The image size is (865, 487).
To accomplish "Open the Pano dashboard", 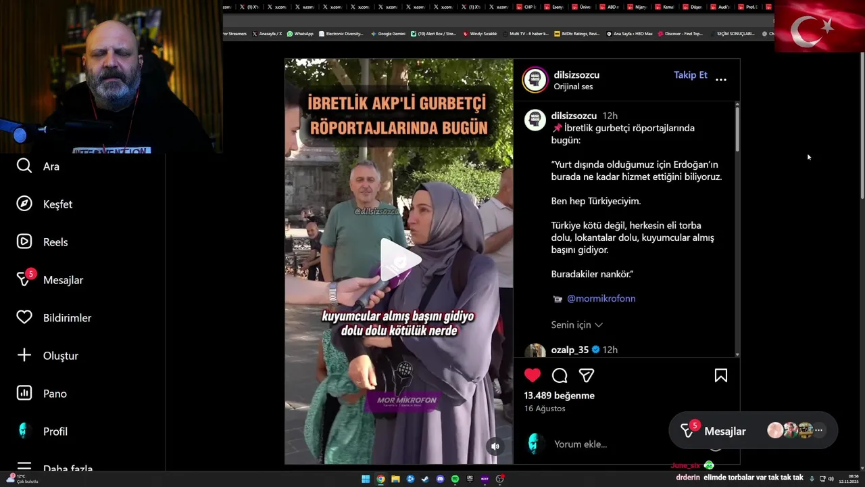I will coord(41,394).
